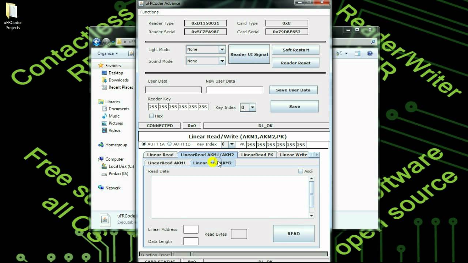Click the Reader Reset button
Viewport: 468px width, 263px height.
296,63
